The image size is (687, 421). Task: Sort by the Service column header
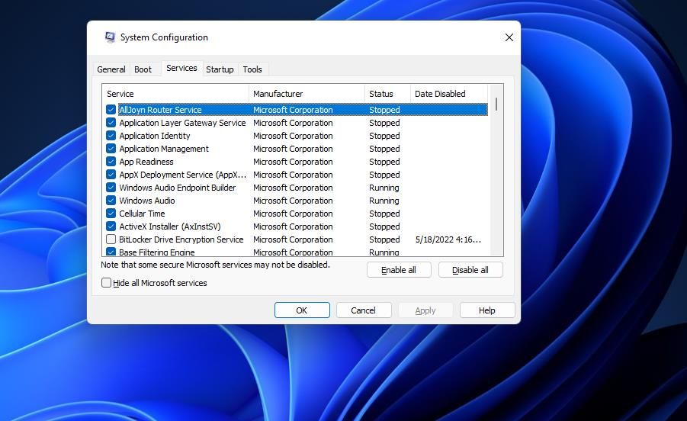[175, 94]
